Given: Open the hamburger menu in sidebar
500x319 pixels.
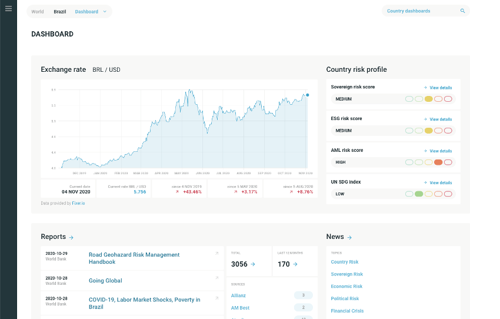Looking at the screenshot, I should (x=9, y=9).
